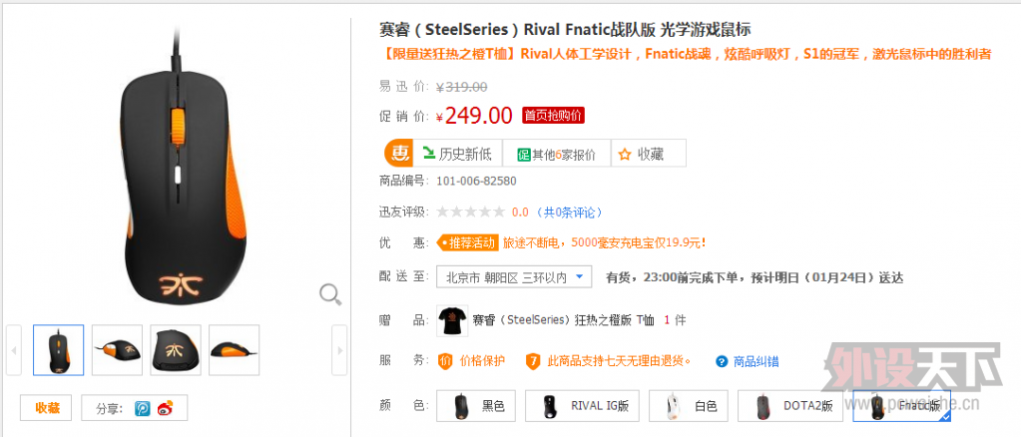Go to previous thumbnails with left arrow
Screen dimensions: 1021x437
pyautogui.click(x=14, y=350)
